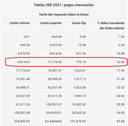Select the upper limit value 644.58
This screenshot has width=128, height=126.
(x=57, y=37)
